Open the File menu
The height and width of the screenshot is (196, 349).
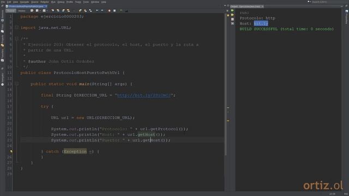point(3,2)
